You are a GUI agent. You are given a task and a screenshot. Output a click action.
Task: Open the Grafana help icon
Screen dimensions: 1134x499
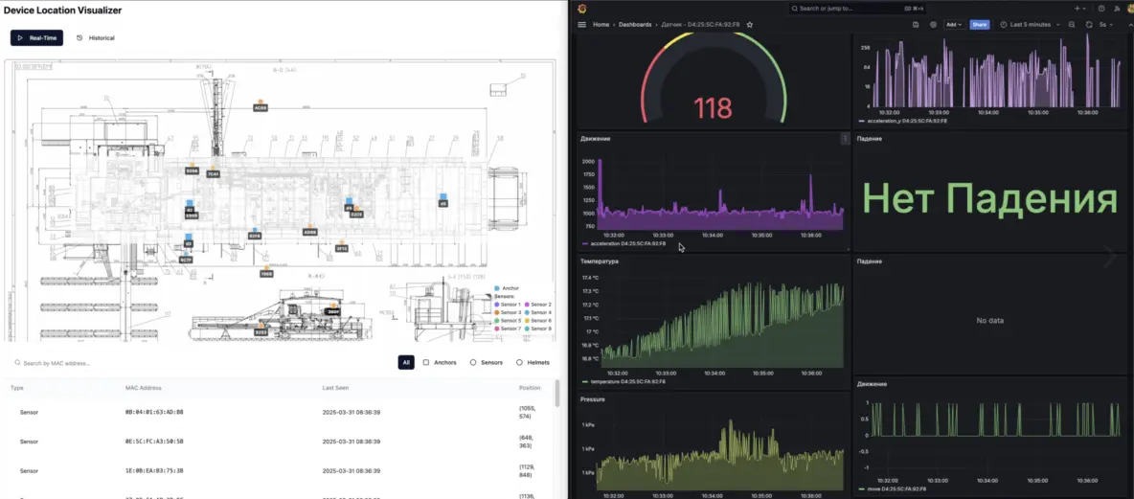pos(1101,9)
